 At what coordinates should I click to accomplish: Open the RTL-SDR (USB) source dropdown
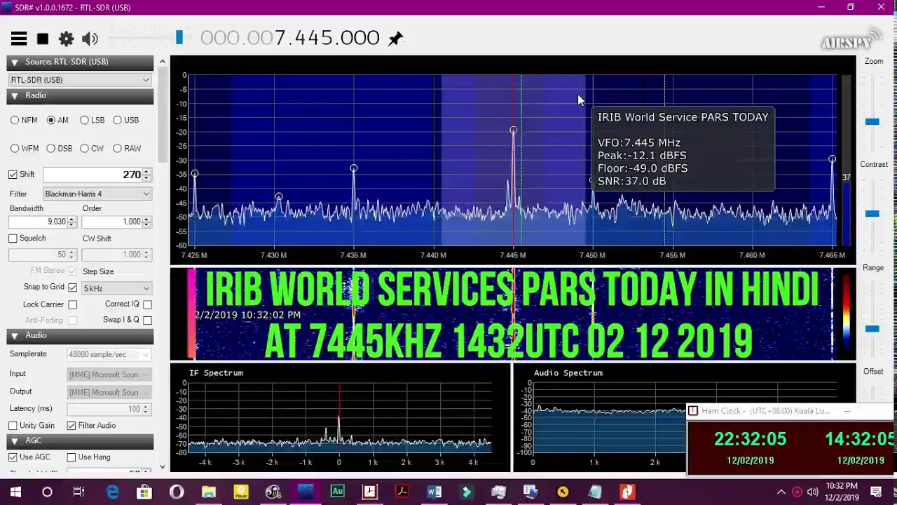tap(80, 80)
